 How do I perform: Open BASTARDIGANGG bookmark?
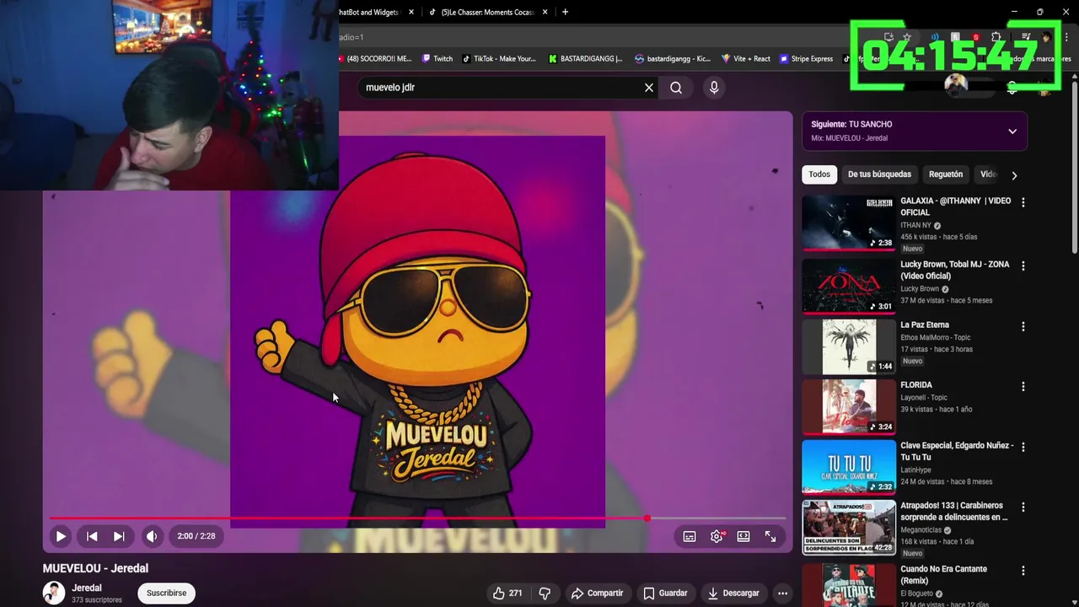click(585, 59)
